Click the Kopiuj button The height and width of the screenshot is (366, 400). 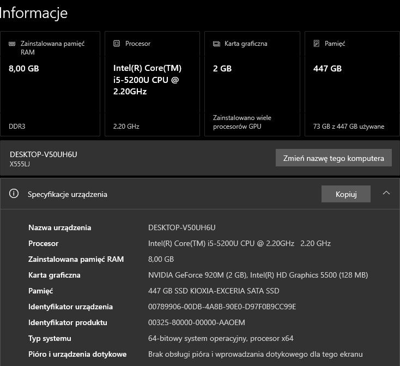pos(346,194)
